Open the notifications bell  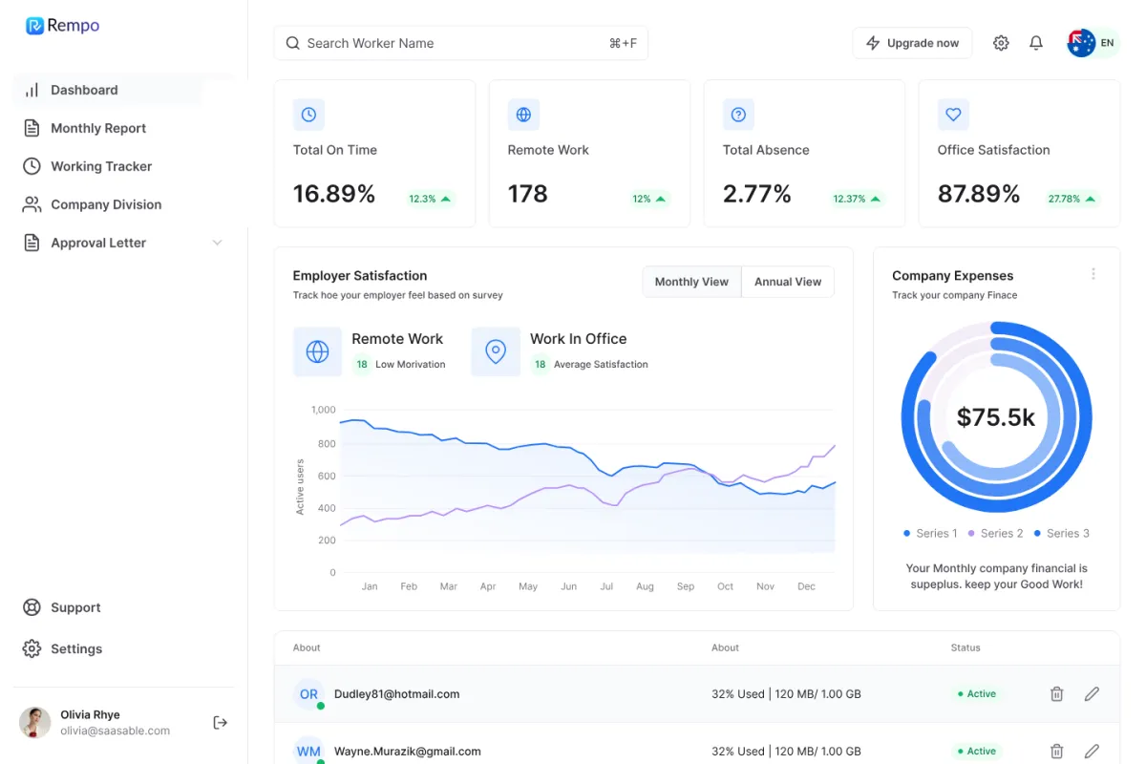pos(1036,43)
